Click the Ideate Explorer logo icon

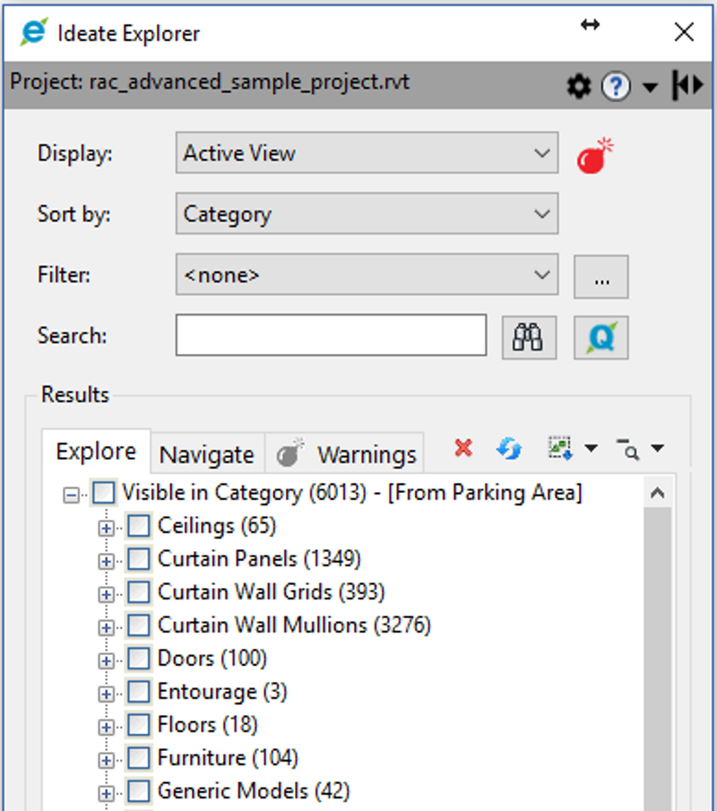[x=34, y=32]
